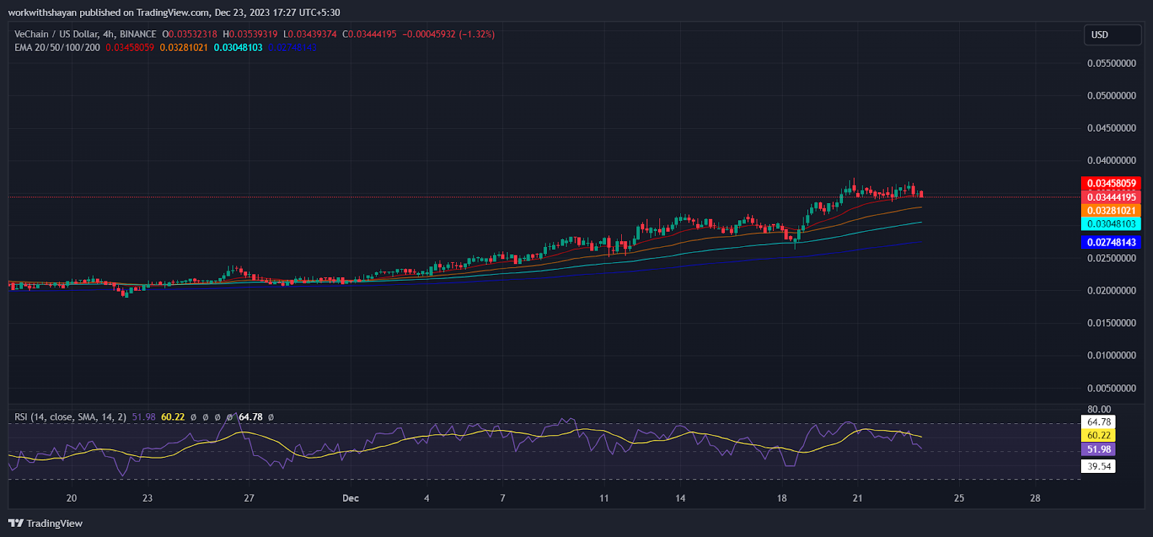
Task: Click the 0.02500000 price axis label
Action: point(1111,258)
